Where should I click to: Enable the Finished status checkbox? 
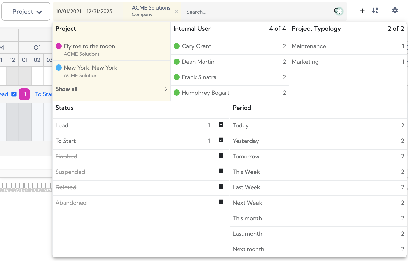221,156
